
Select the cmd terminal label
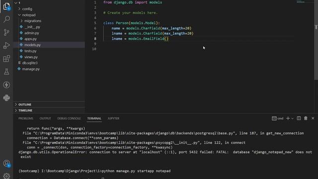click(278, 118)
